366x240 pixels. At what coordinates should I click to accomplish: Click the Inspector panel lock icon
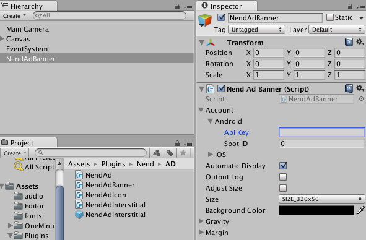click(350, 7)
